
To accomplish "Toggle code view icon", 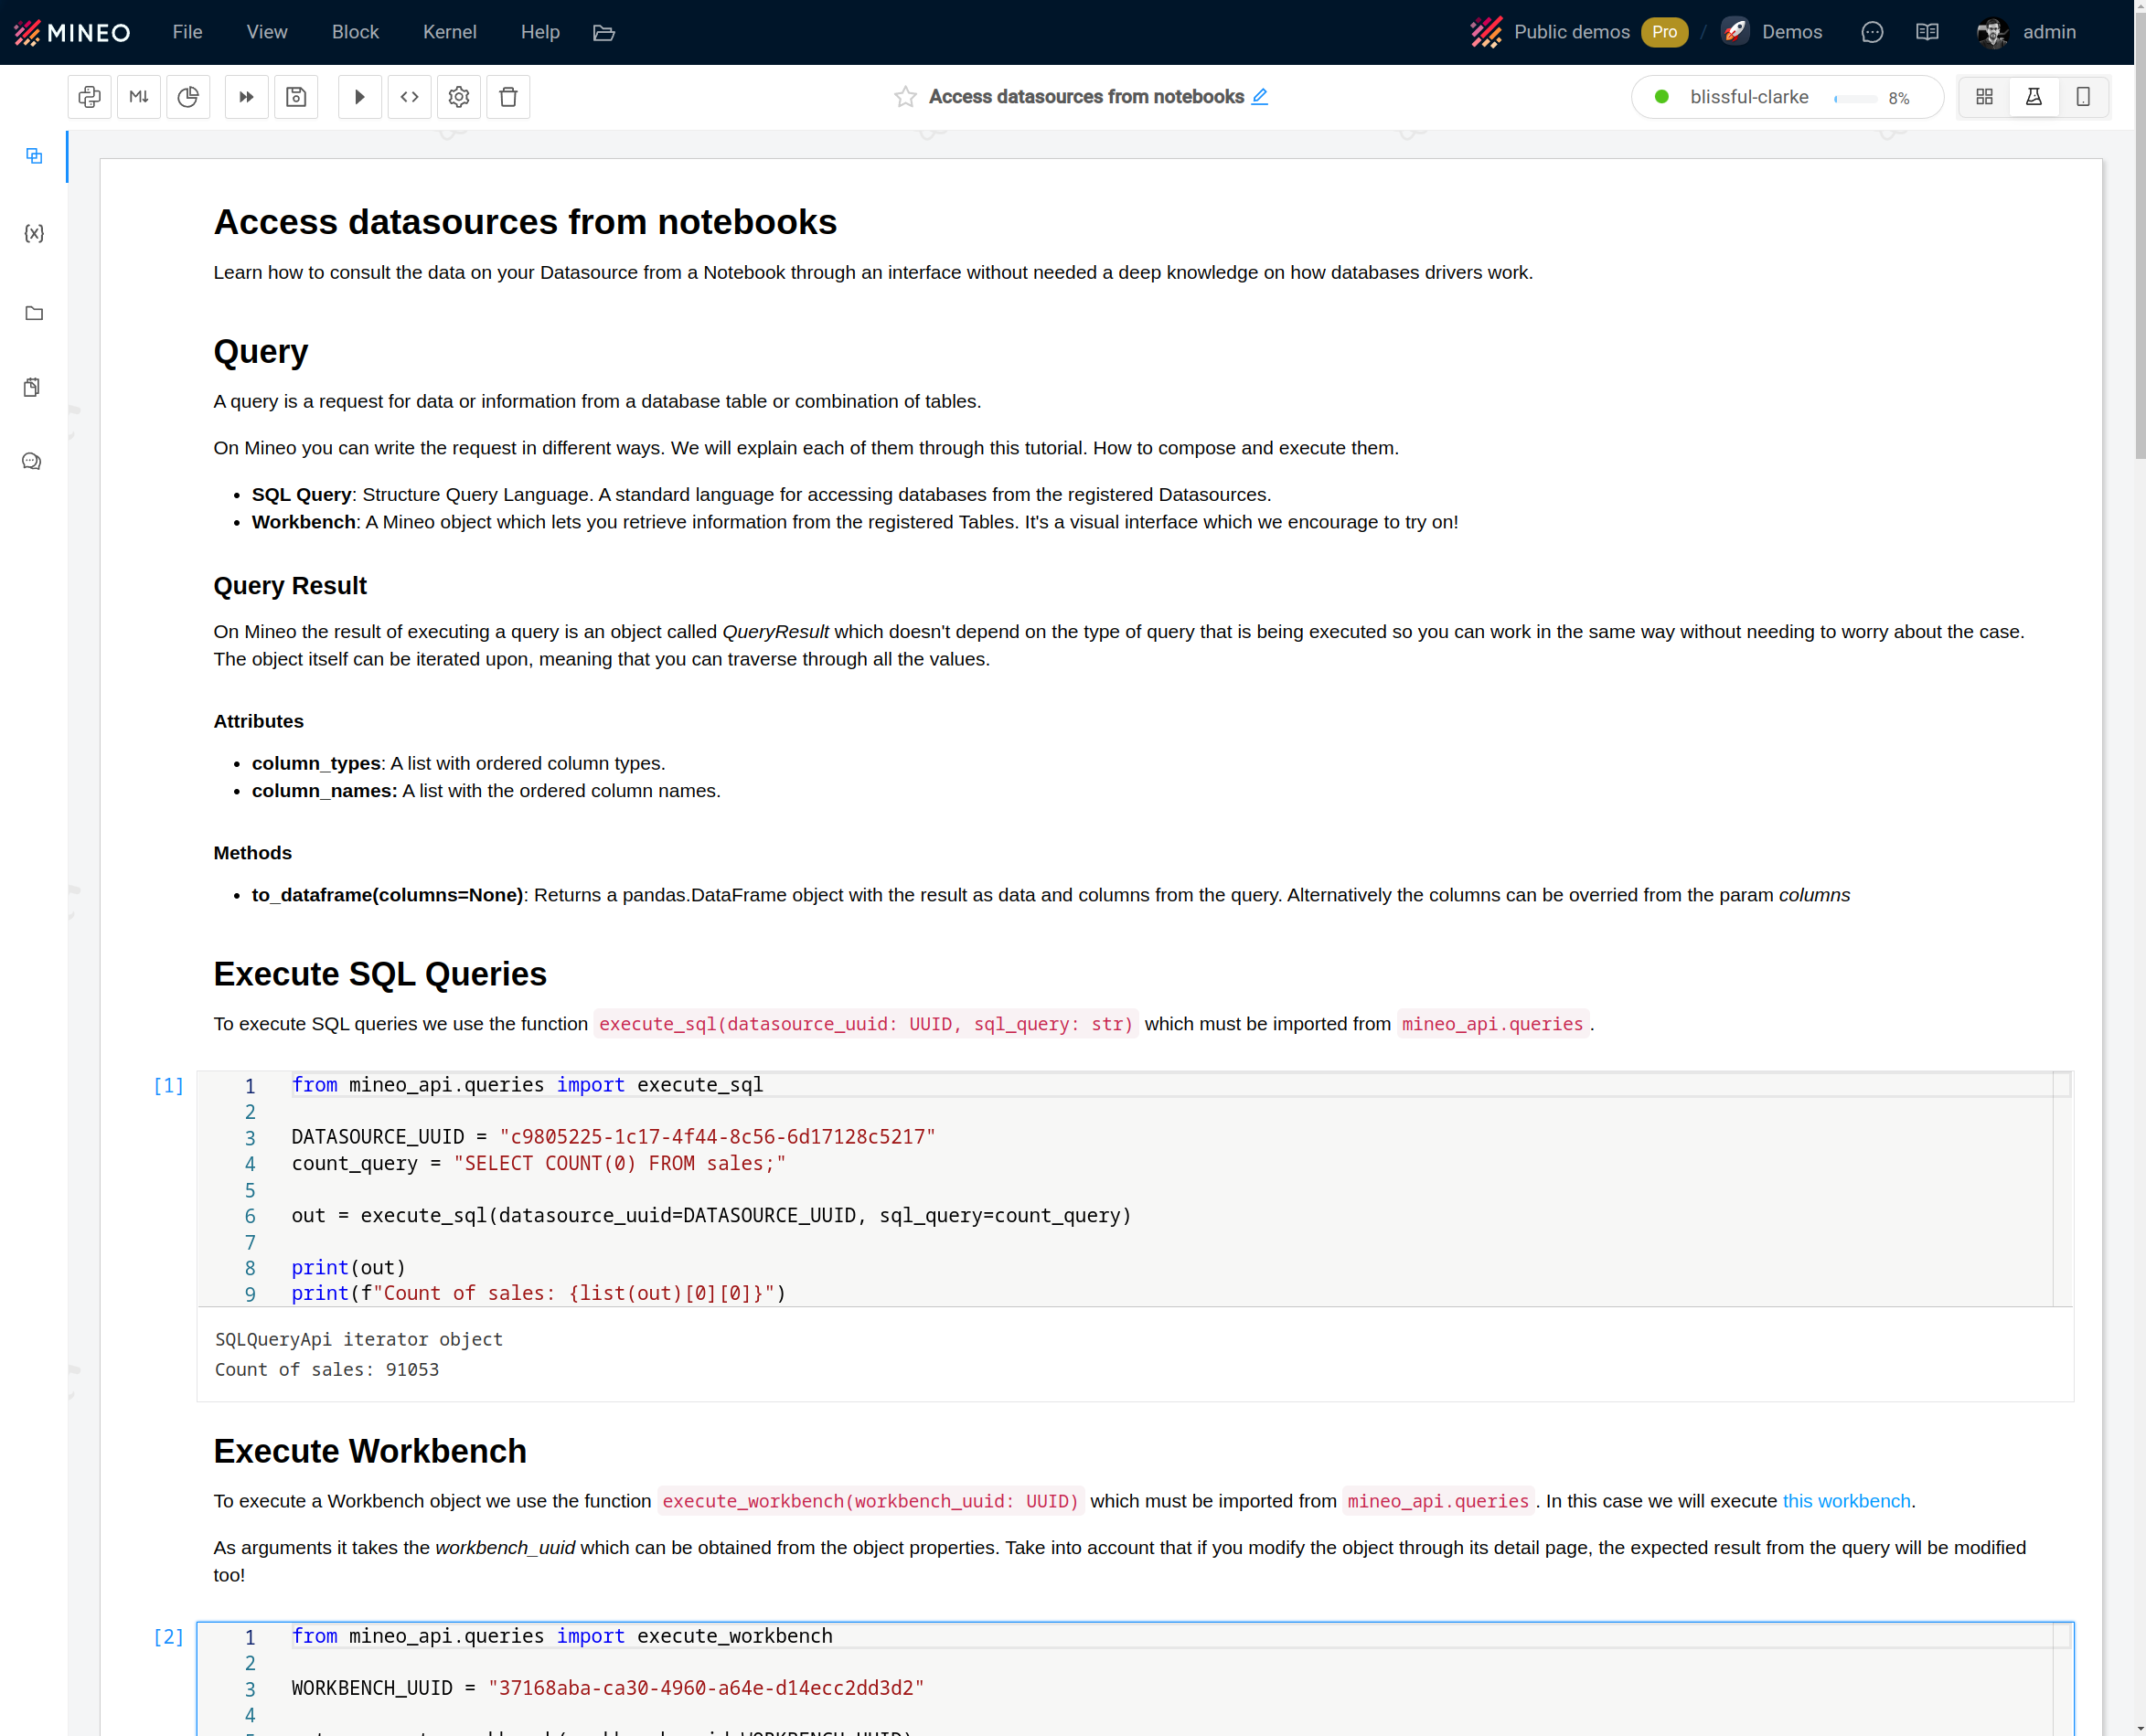I will [410, 97].
